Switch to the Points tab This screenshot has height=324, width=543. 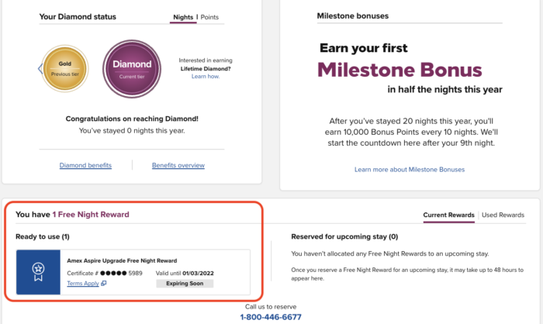coord(209,17)
